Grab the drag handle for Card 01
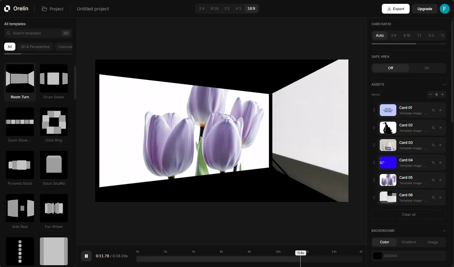Image resolution: width=454 pixels, height=267 pixels. pos(374,110)
